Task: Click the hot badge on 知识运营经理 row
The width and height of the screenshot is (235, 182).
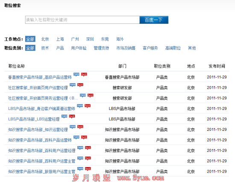Action: pos(80,127)
